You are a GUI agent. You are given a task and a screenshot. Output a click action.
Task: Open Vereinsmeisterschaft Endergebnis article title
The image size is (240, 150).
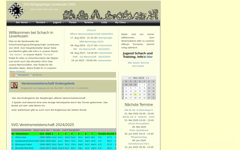click(x=48, y=84)
